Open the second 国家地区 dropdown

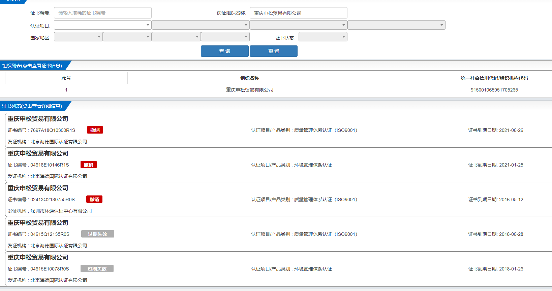click(x=127, y=37)
